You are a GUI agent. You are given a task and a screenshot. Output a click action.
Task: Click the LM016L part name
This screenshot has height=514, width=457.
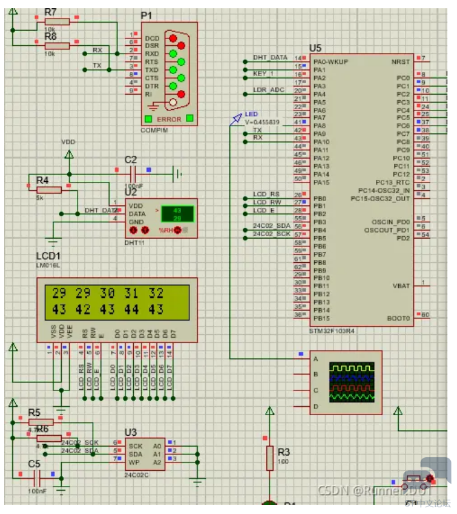pos(48,265)
